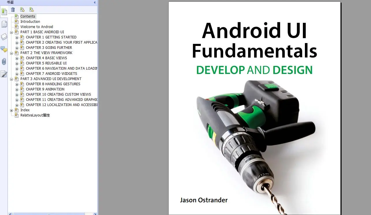The height and width of the screenshot is (215, 371).
Task: Collapse PART 1 BASIC ANDROID UI node
Action: tap(12, 32)
